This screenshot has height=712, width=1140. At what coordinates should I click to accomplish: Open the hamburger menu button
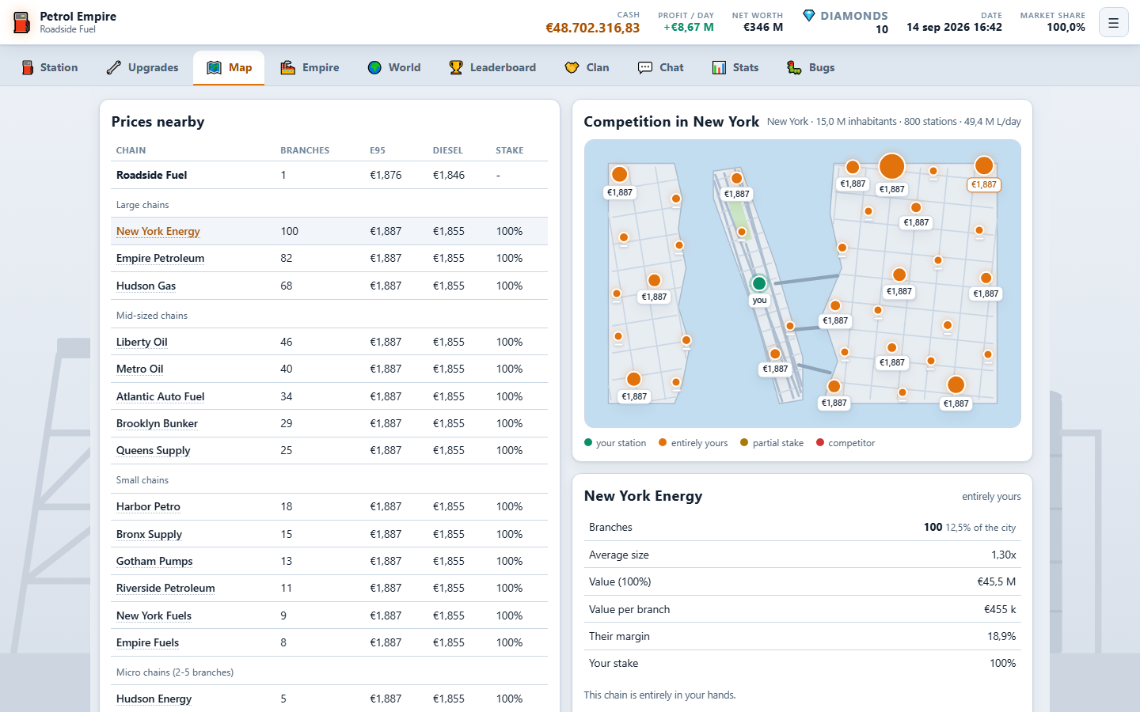[x=1113, y=22]
